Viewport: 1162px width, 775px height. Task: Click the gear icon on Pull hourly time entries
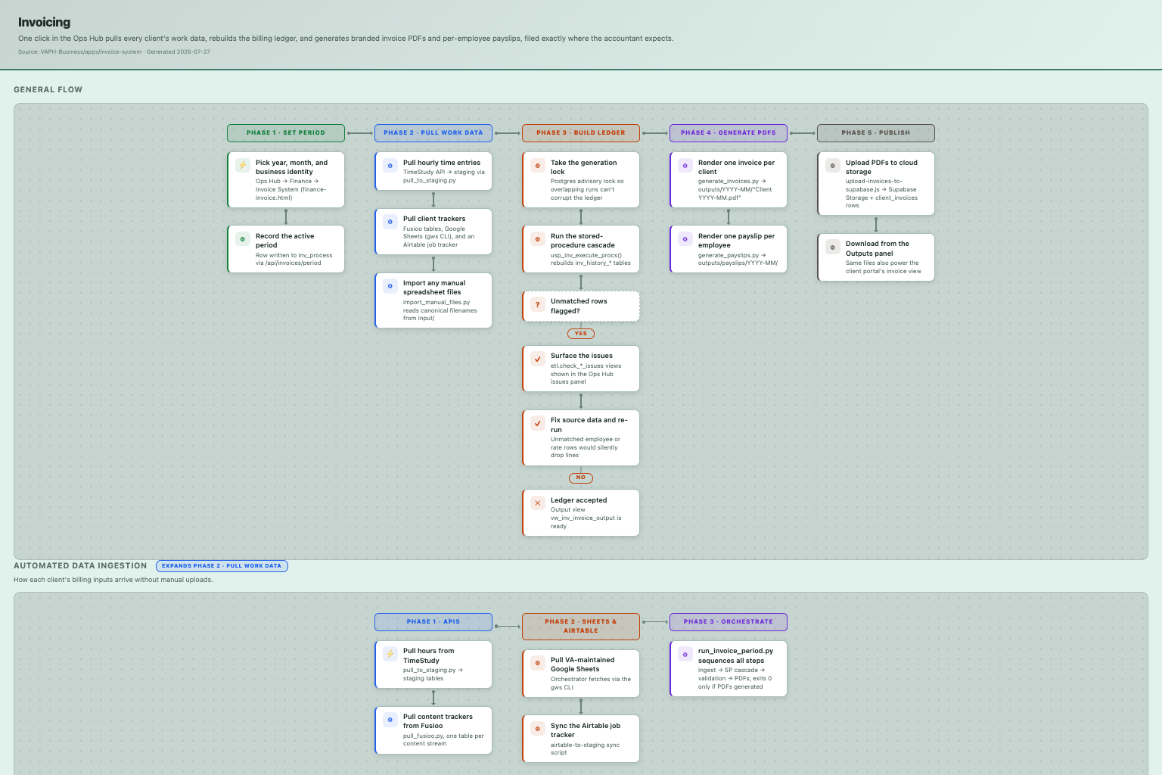[390, 165]
